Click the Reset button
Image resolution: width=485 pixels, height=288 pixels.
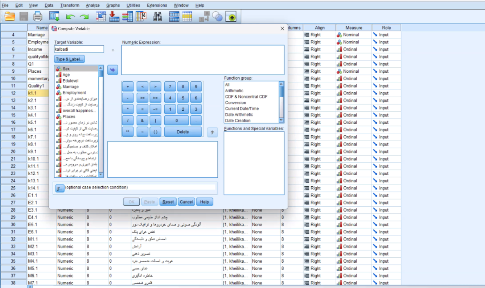pyautogui.click(x=168, y=202)
